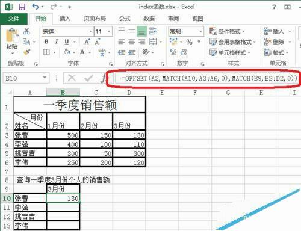This screenshot has width=301, height=231.
Task: Click the text Orientation icon
Action: pyautogui.click(x=146, y=52)
